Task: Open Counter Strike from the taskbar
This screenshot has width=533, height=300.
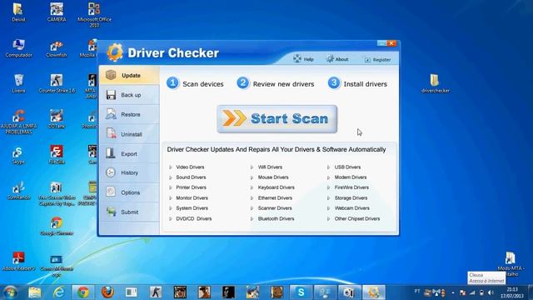Action: coord(156,292)
